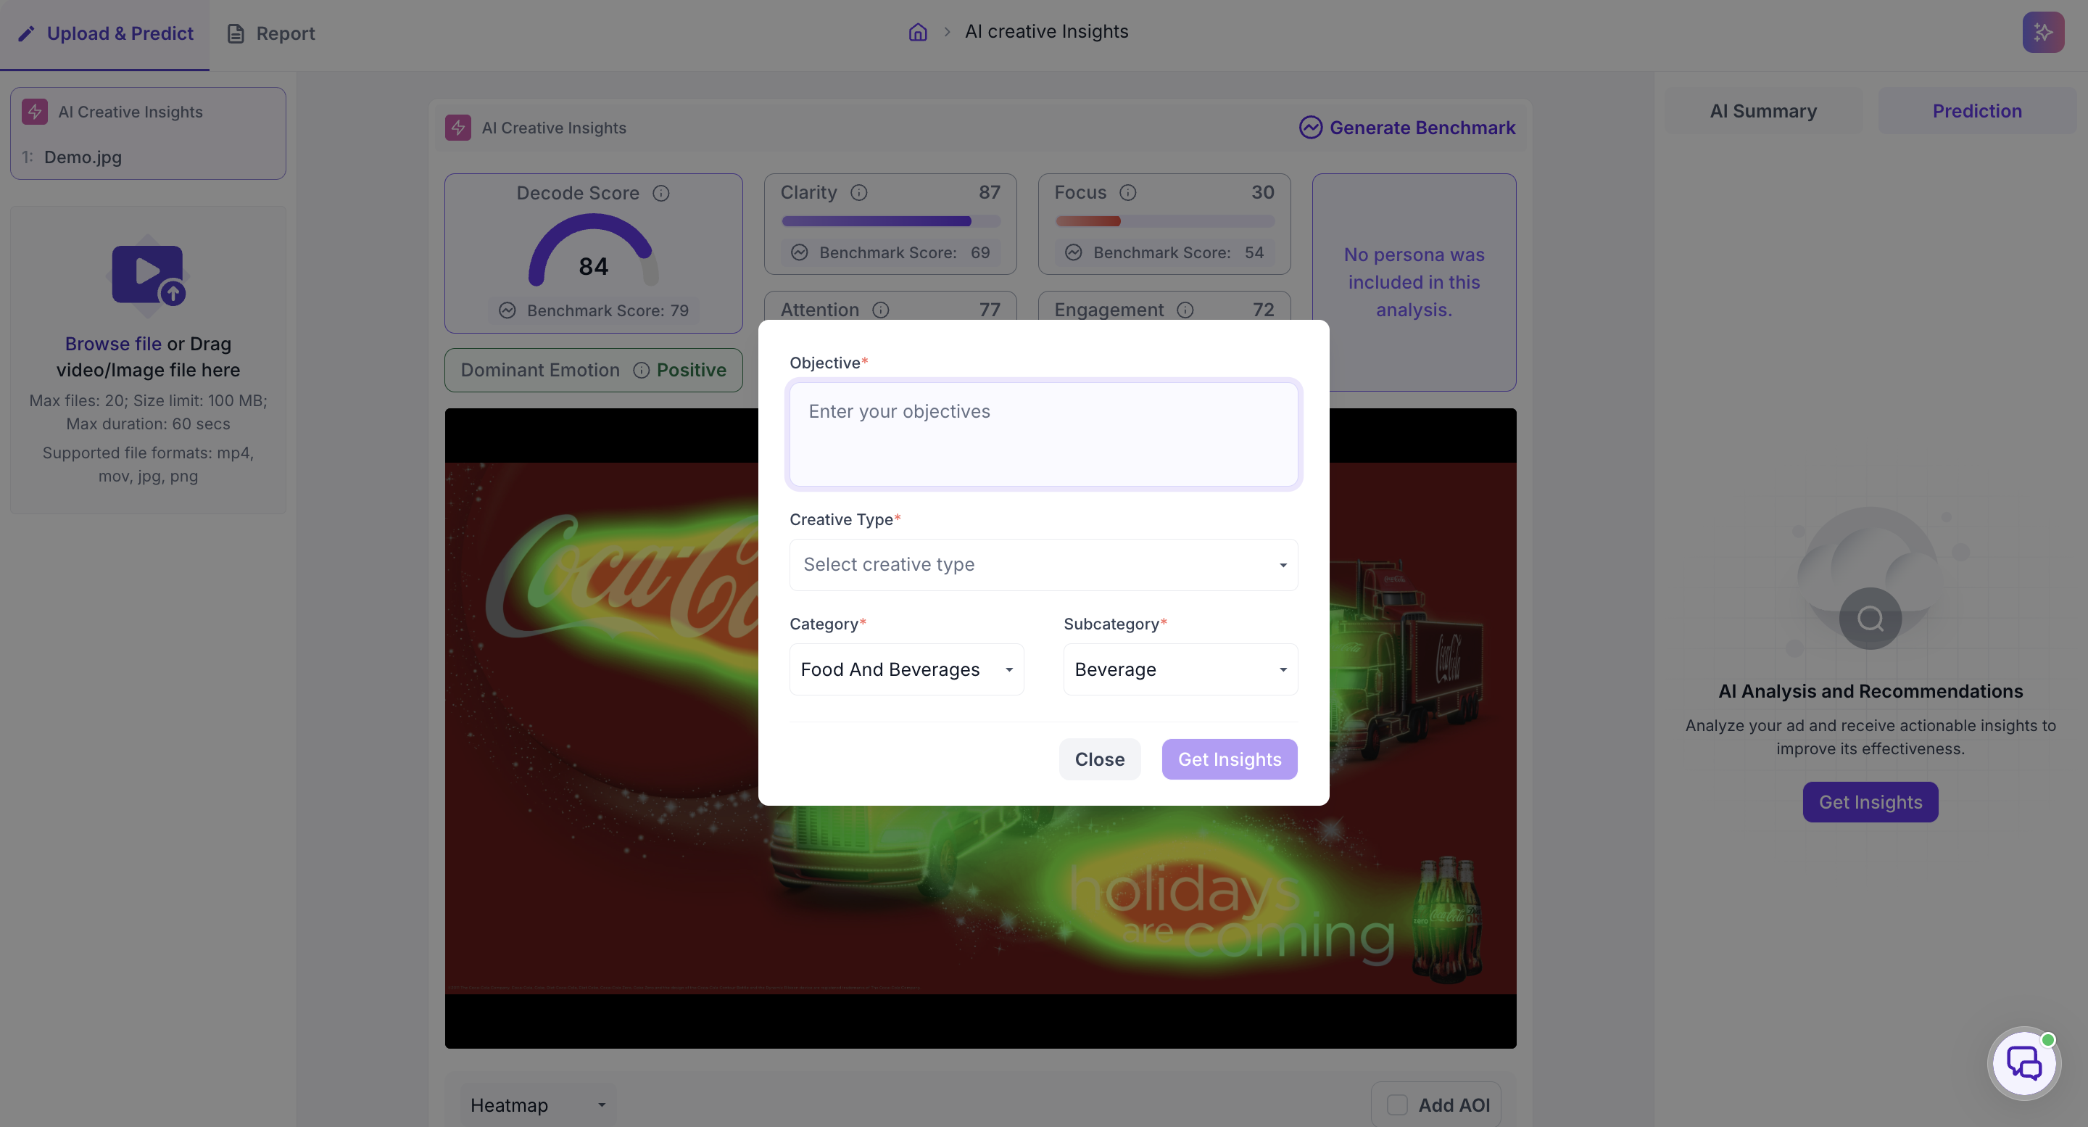The width and height of the screenshot is (2088, 1127).
Task: Switch to the Report tab
Action: pos(270,33)
